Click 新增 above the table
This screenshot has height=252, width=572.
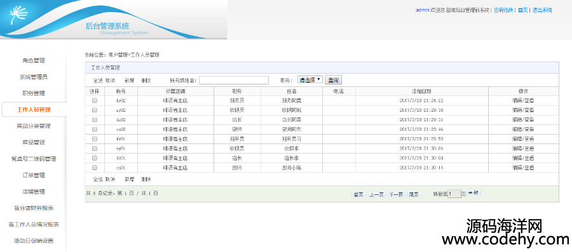point(129,81)
